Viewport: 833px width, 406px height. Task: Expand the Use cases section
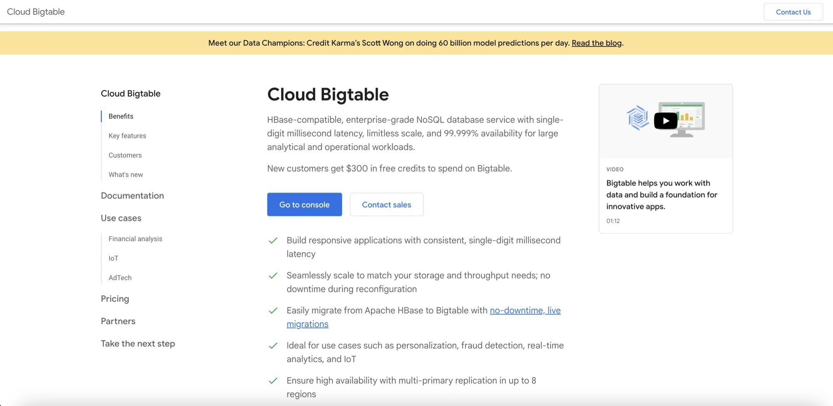point(121,218)
